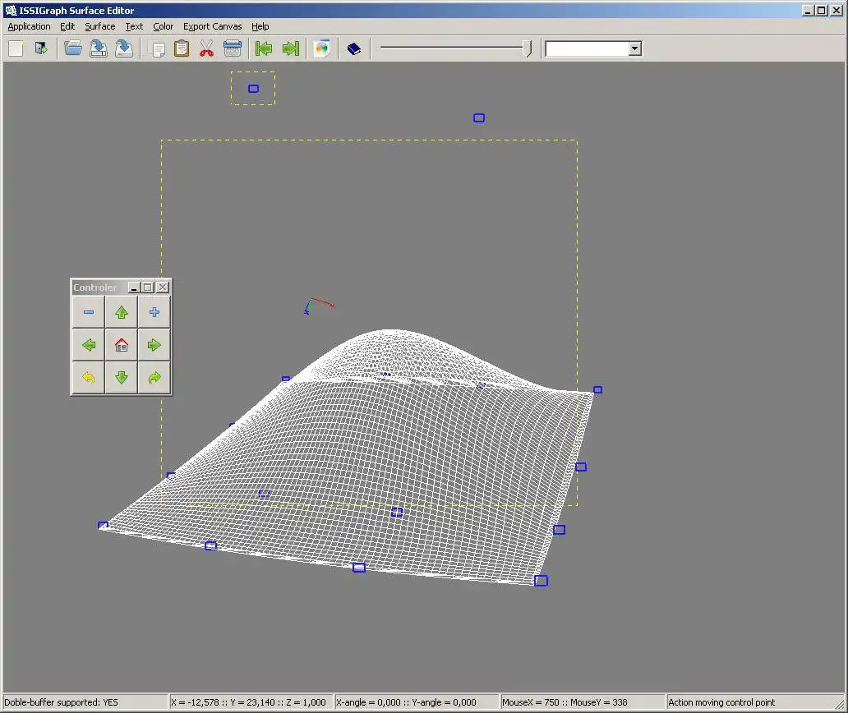848x713 pixels.
Task: Click the new document toolbar icon
Action: [16, 48]
